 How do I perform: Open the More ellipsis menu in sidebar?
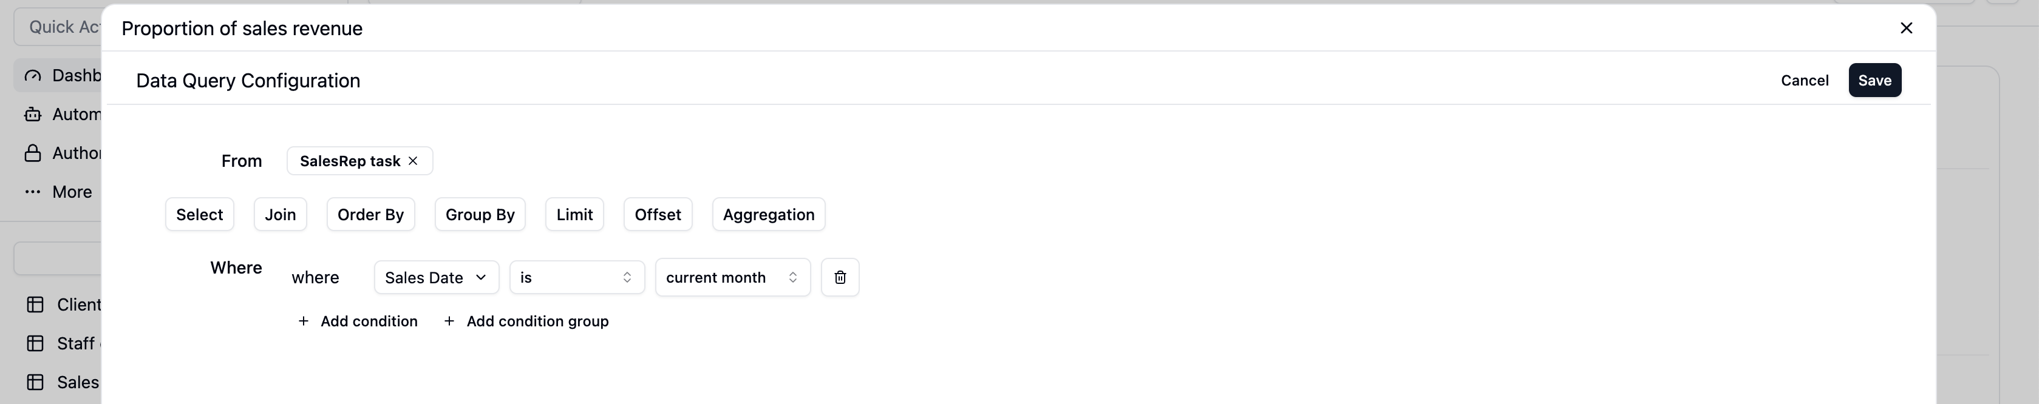[x=32, y=192]
